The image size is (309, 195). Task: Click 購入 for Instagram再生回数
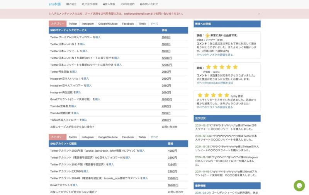click(78, 92)
